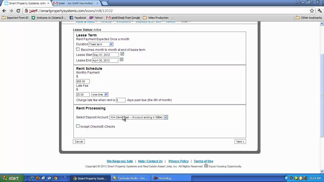Open the Recording... taskbar window
This screenshot has width=324, height=182.
pos(171,178)
